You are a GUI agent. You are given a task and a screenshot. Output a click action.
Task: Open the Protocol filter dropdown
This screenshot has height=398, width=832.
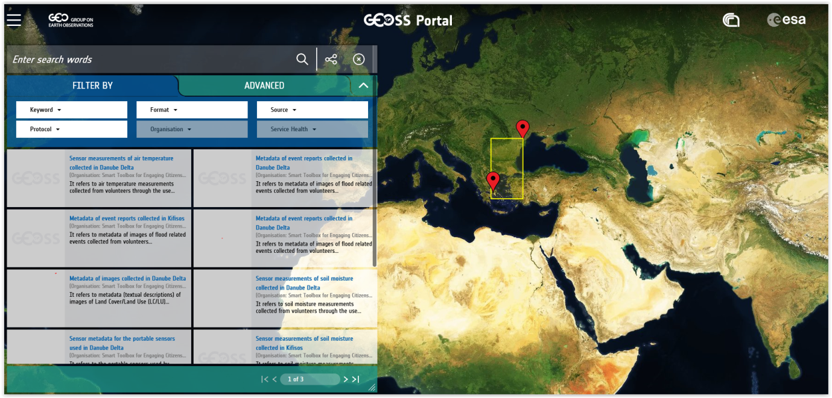(71, 129)
